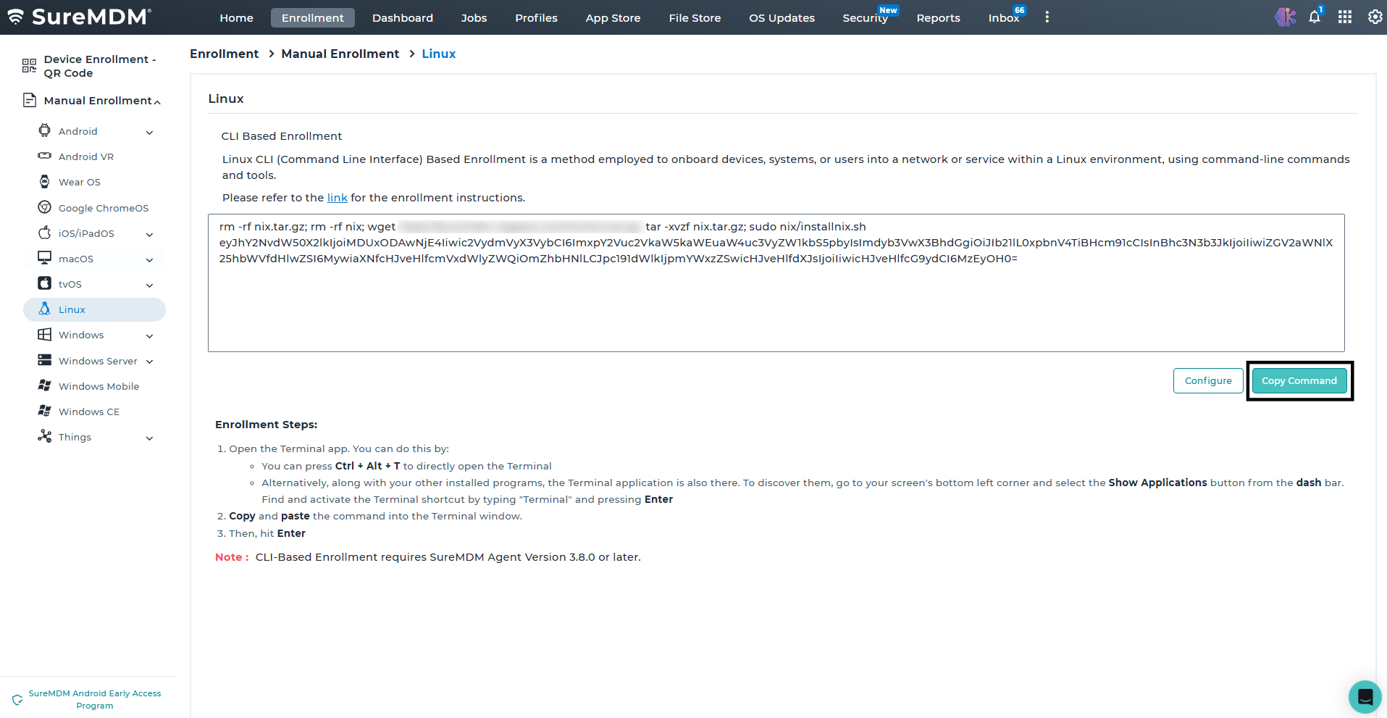The height and width of the screenshot is (718, 1387).
Task: Open the App Store tab
Action: click(x=613, y=17)
